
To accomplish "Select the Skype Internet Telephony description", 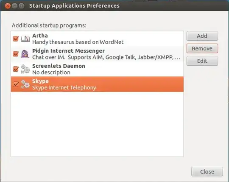I will (x=64, y=88).
